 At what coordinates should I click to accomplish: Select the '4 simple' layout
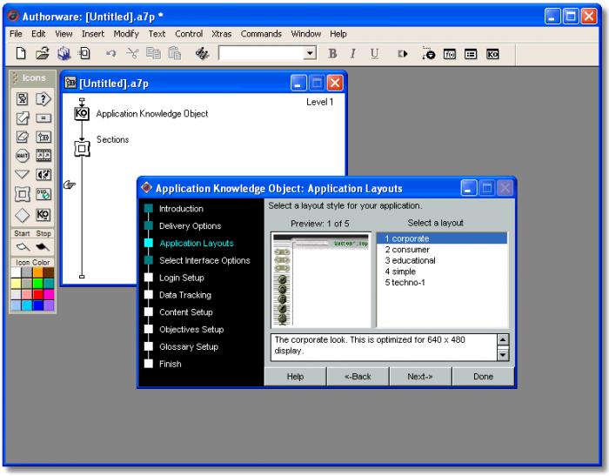coord(442,272)
